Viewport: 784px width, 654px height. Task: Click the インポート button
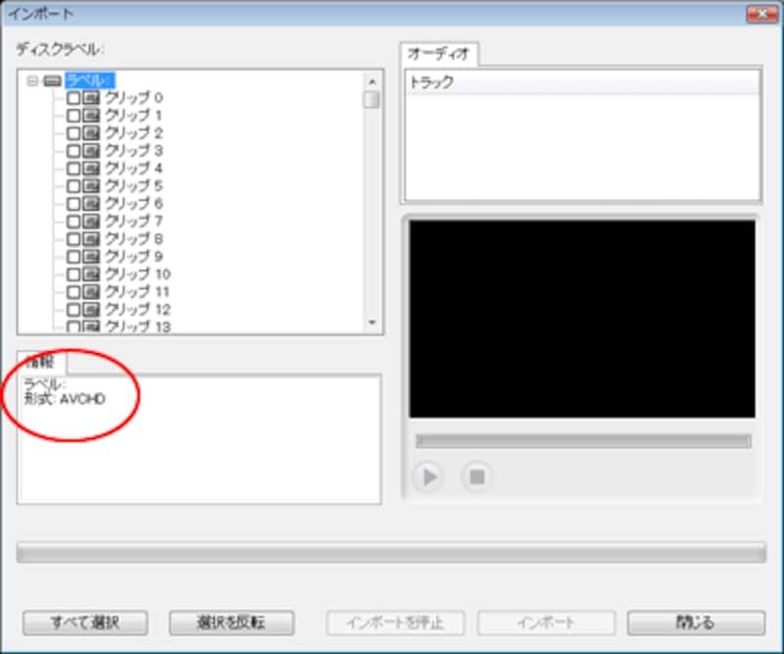tap(546, 623)
